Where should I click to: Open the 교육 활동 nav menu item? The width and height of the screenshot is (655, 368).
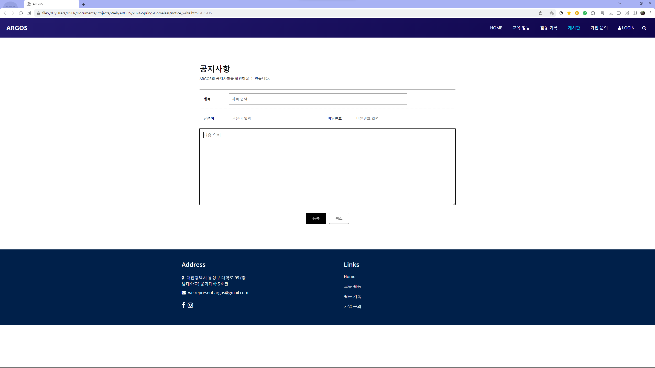point(521,28)
